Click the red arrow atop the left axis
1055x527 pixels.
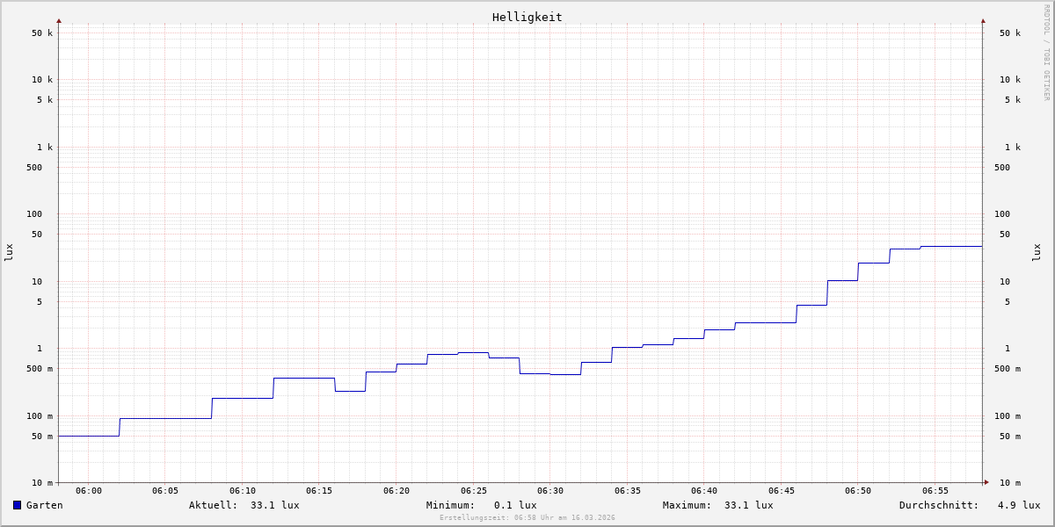pyautogui.click(x=59, y=20)
